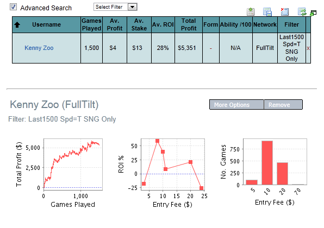Click the 1,500 games played cell

pyautogui.click(x=91, y=48)
